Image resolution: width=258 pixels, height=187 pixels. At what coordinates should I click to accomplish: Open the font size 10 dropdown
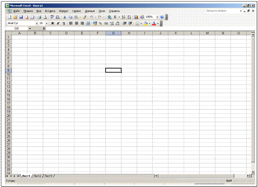(47, 23)
